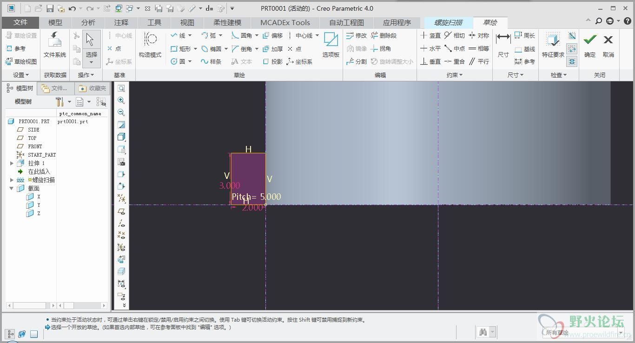
Task: Apply the 相切 tangent constraint
Action: pos(455,35)
